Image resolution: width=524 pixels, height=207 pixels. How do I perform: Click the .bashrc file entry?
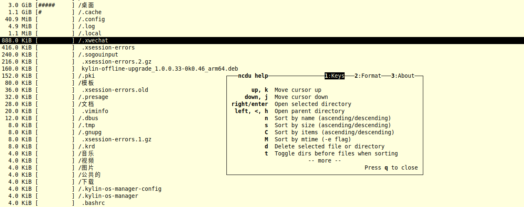(x=93, y=203)
